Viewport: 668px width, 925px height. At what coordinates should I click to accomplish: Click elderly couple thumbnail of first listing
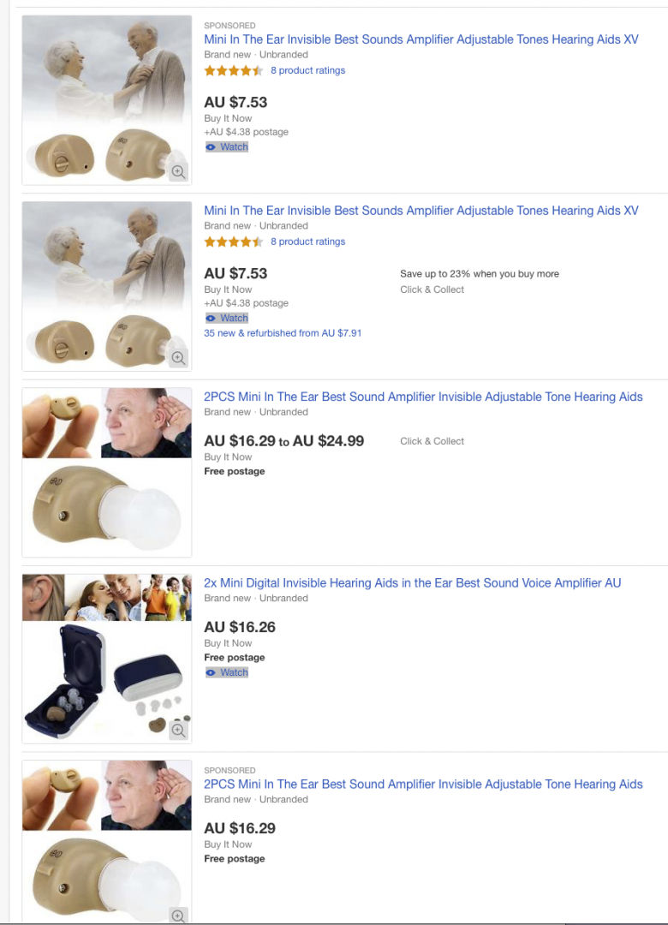tap(107, 100)
